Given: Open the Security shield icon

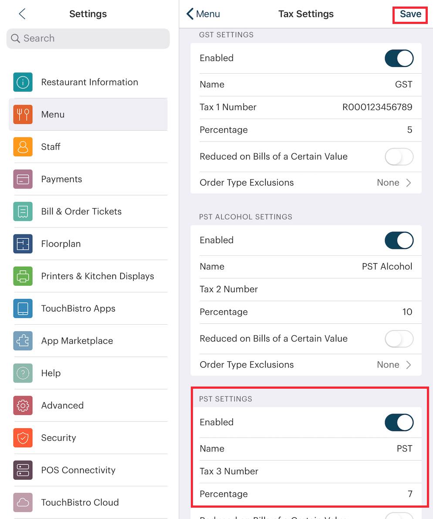Looking at the screenshot, I should (23, 438).
